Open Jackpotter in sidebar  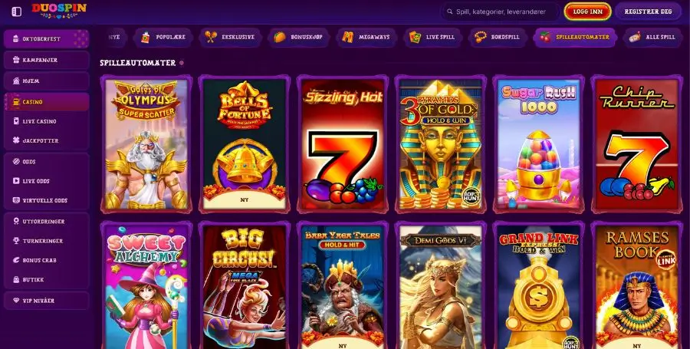46,140
